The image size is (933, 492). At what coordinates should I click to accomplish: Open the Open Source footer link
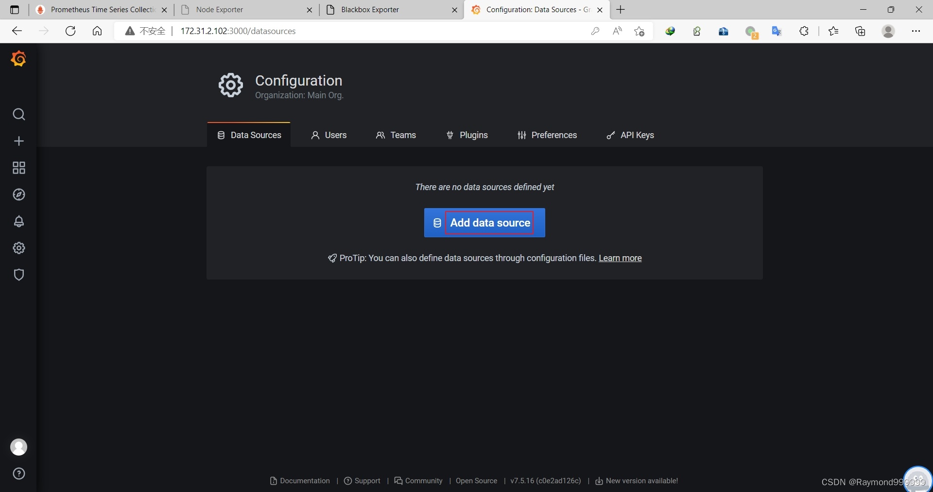[476, 481]
